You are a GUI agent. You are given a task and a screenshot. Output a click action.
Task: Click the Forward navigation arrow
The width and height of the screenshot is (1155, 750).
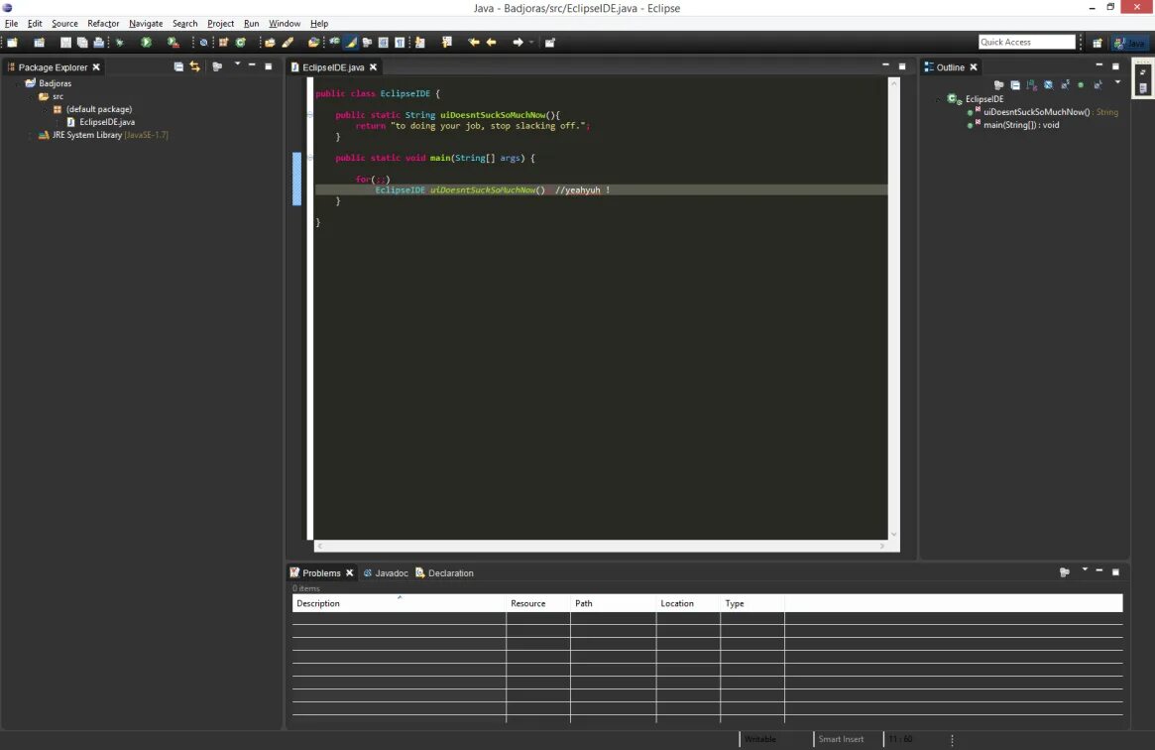click(x=518, y=43)
